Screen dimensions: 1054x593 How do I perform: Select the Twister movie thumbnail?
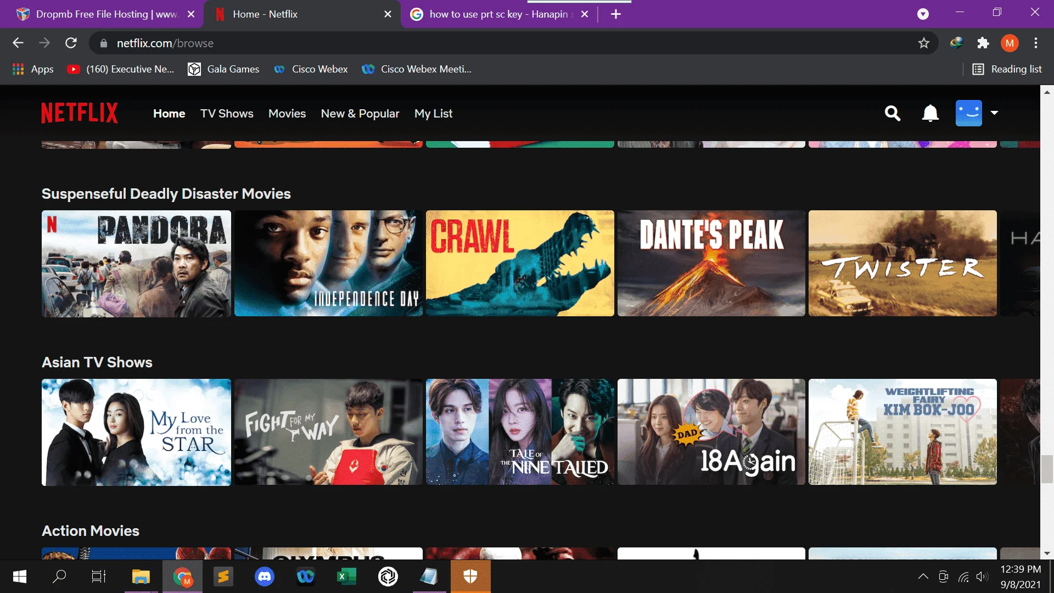[x=902, y=264]
